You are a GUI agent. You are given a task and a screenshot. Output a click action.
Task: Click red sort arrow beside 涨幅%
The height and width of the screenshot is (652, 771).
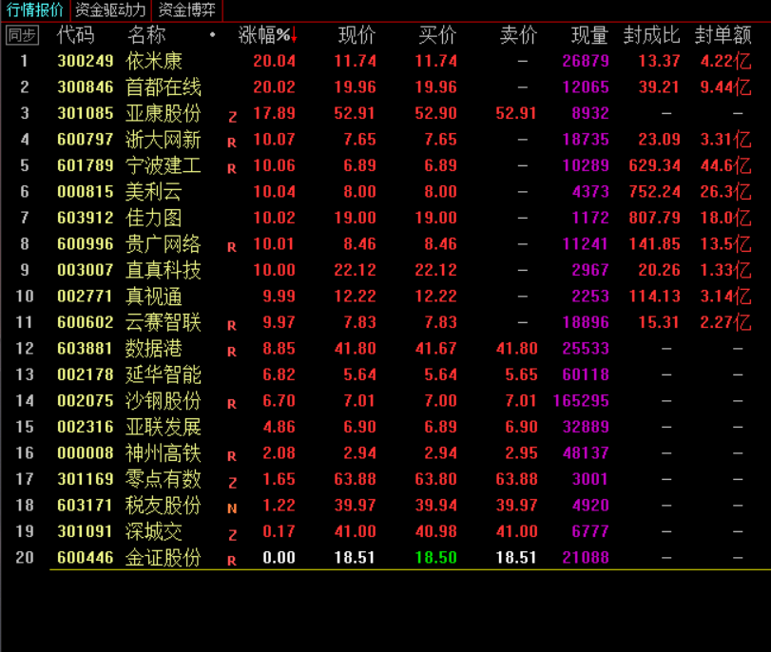[x=294, y=35]
